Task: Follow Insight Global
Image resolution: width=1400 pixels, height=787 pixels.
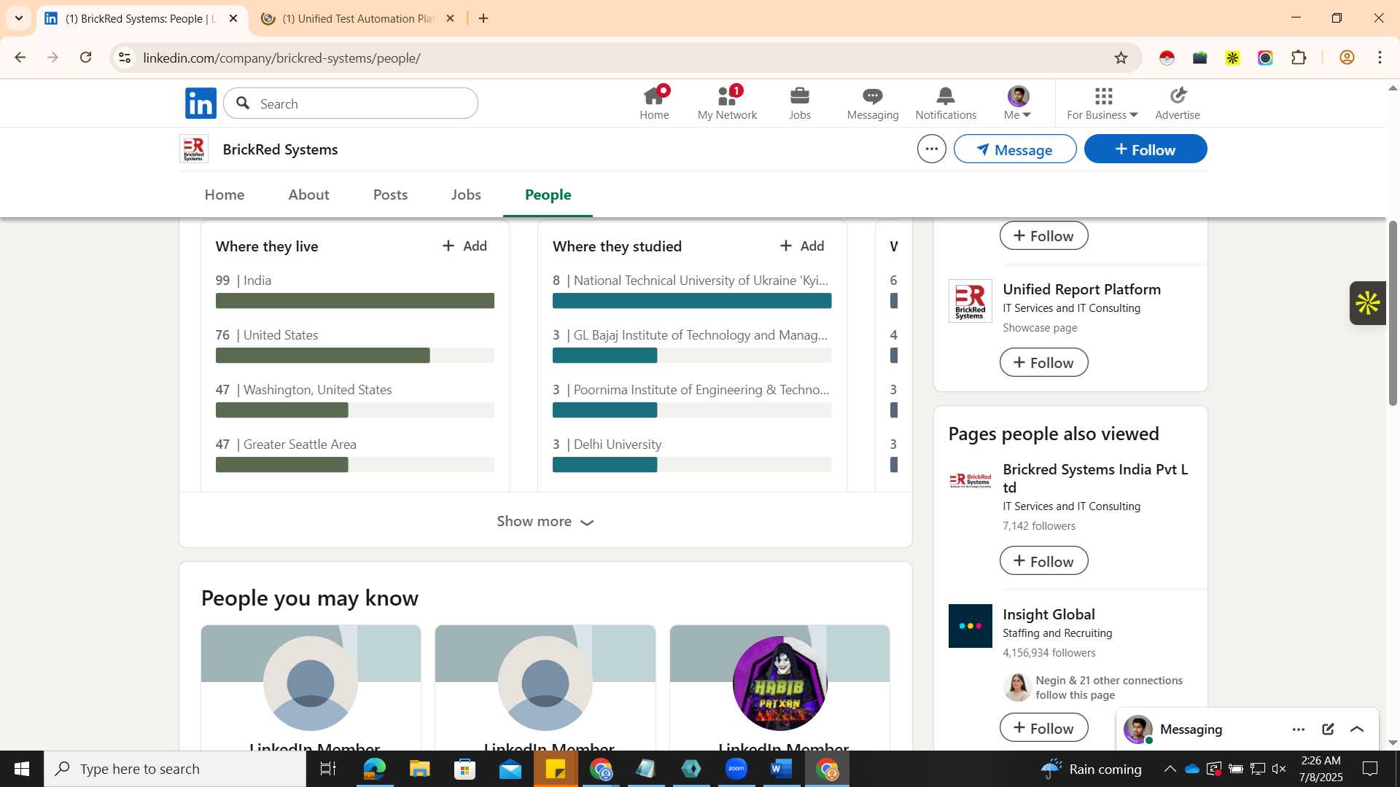Action: tap(1043, 728)
